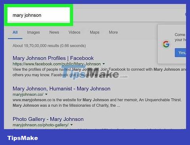Click the About 19,70,00,000 results text
This screenshot has height=145, width=190.
[x=49, y=46]
